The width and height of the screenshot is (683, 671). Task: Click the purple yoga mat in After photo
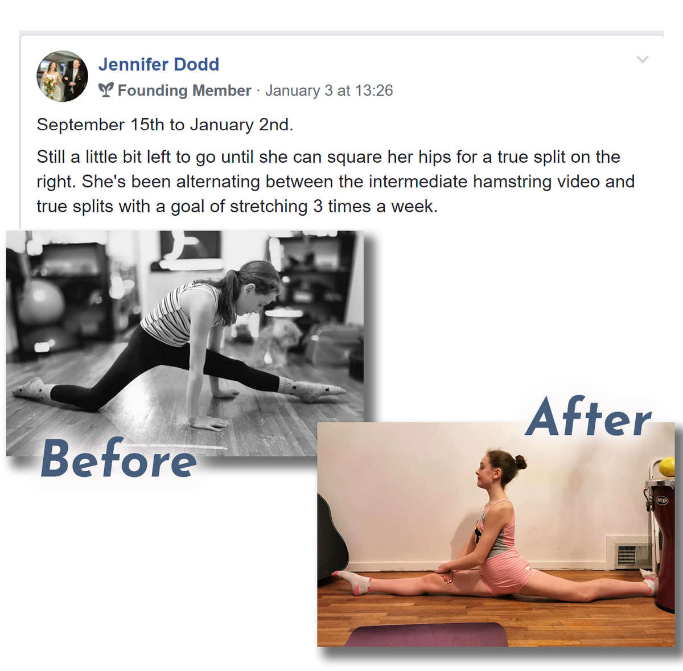[425, 635]
